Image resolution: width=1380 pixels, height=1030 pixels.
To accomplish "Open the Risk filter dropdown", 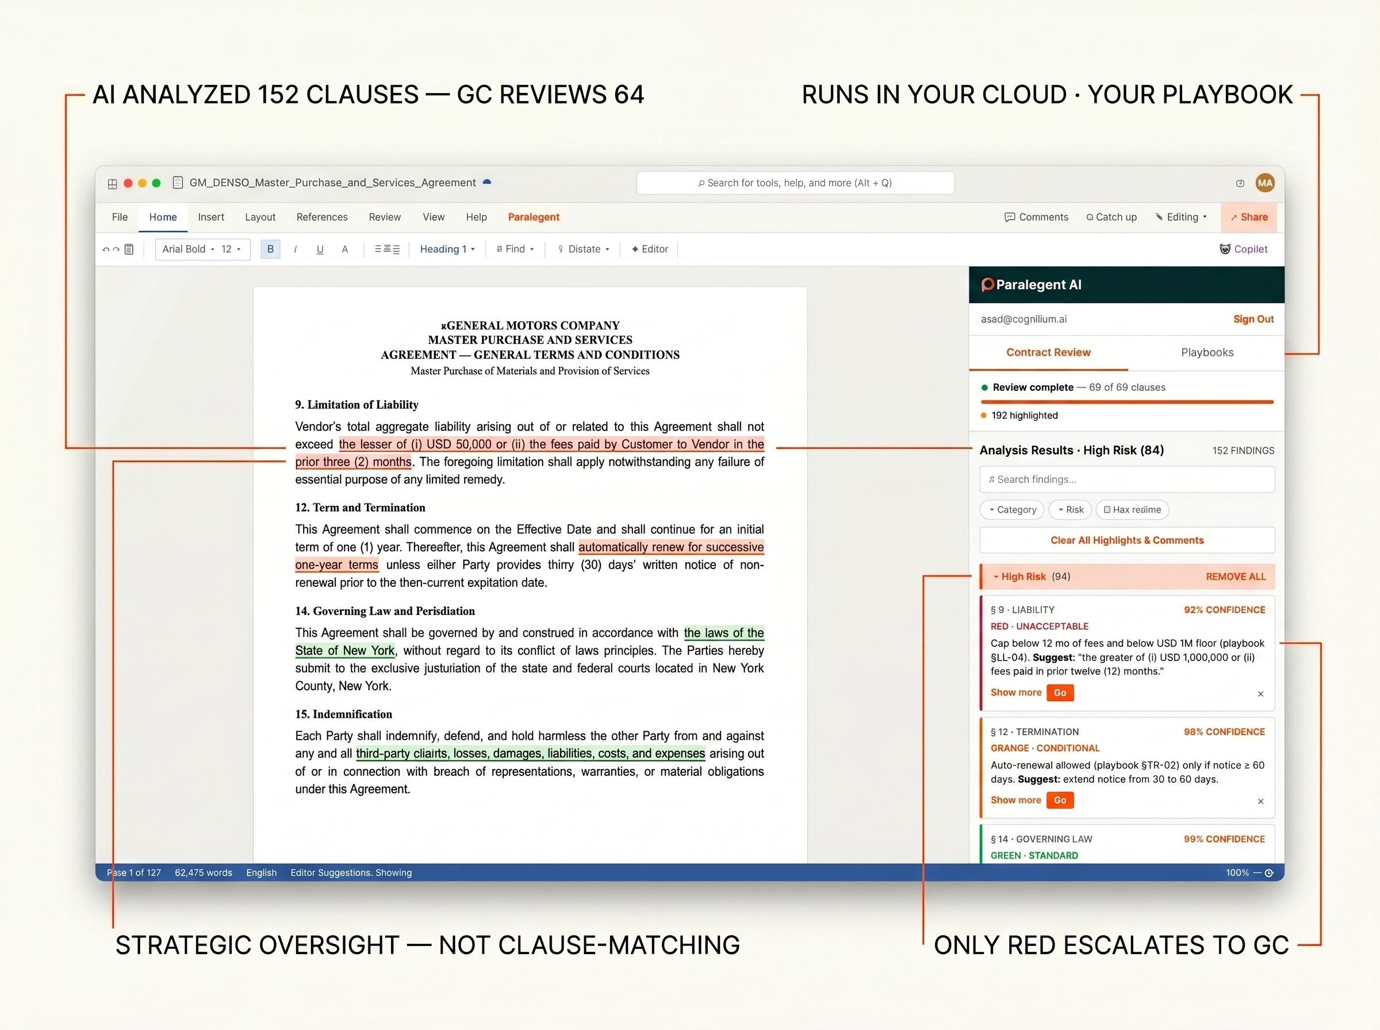I will click(1071, 510).
